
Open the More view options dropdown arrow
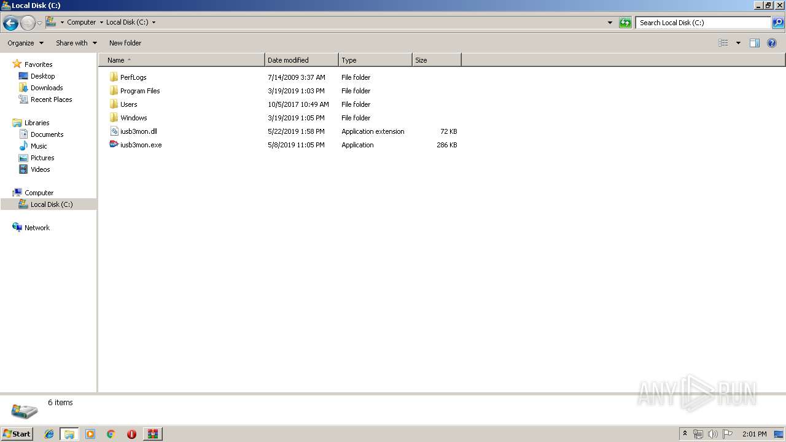pyautogui.click(x=738, y=43)
